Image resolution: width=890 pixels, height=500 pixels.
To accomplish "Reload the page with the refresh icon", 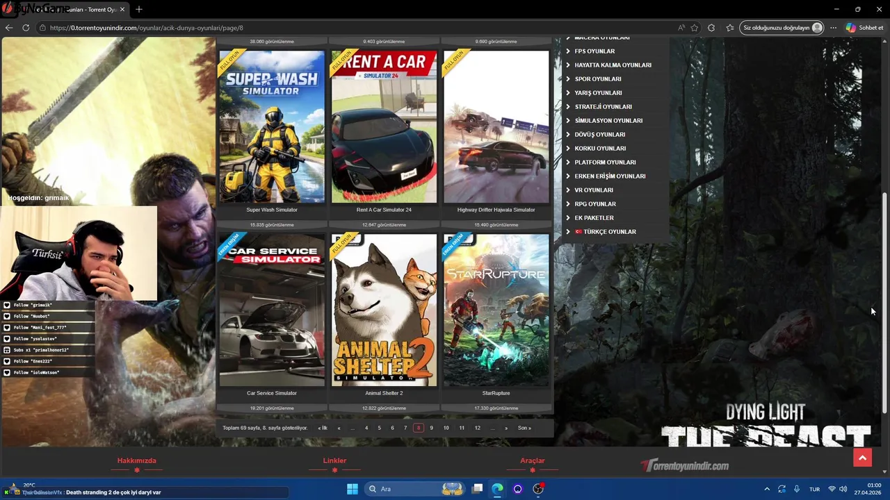I will (x=26, y=28).
